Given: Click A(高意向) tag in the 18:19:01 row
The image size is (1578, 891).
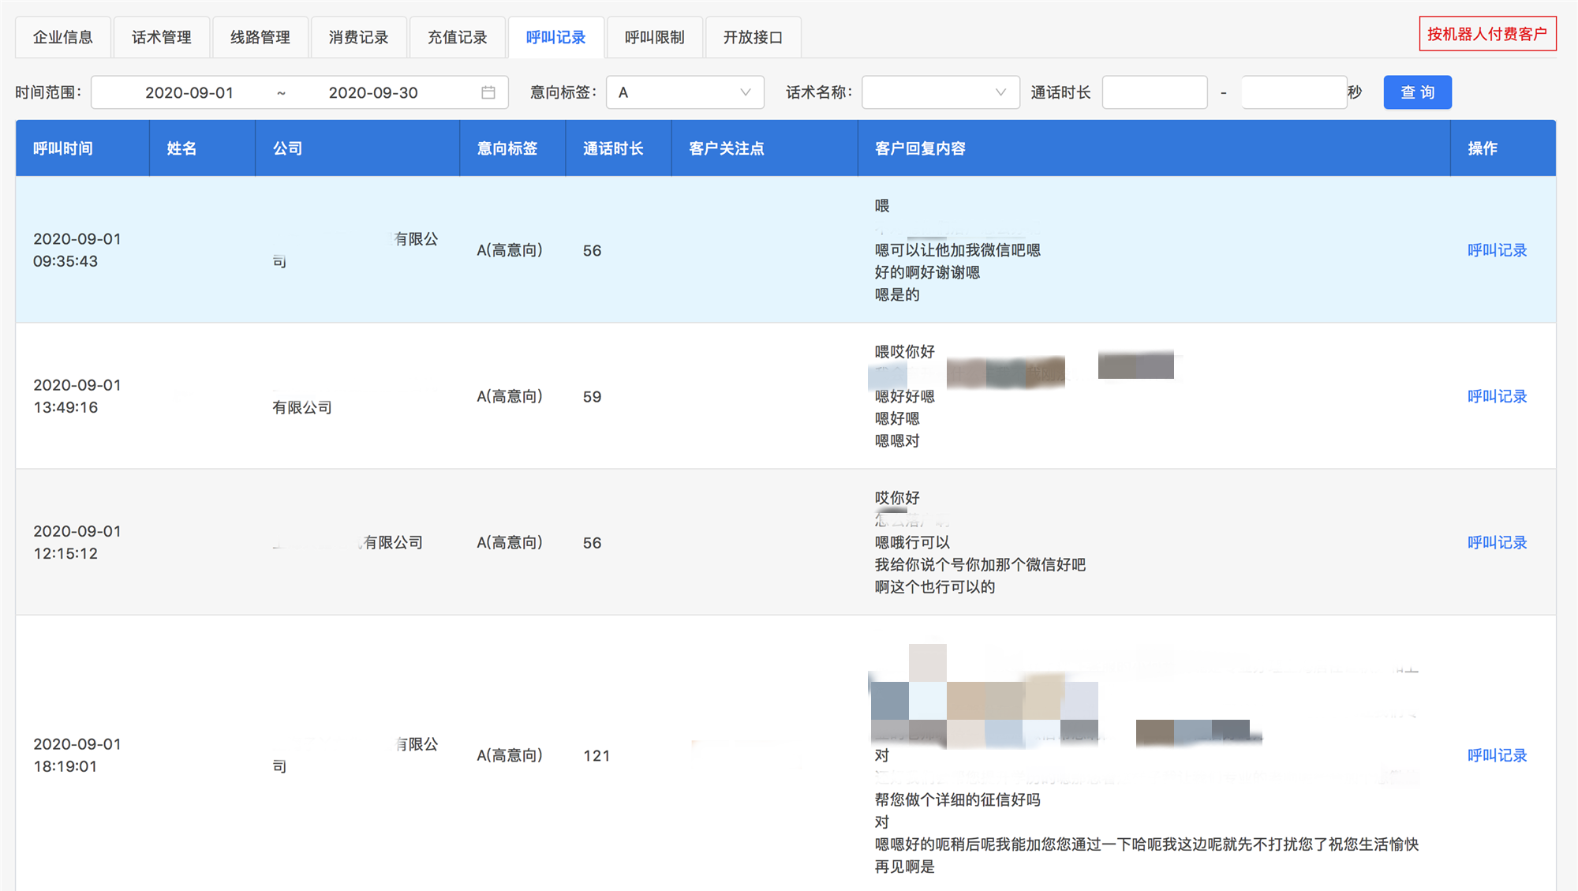Looking at the screenshot, I should 510,755.
